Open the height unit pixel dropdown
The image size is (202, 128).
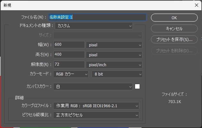(x=114, y=55)
